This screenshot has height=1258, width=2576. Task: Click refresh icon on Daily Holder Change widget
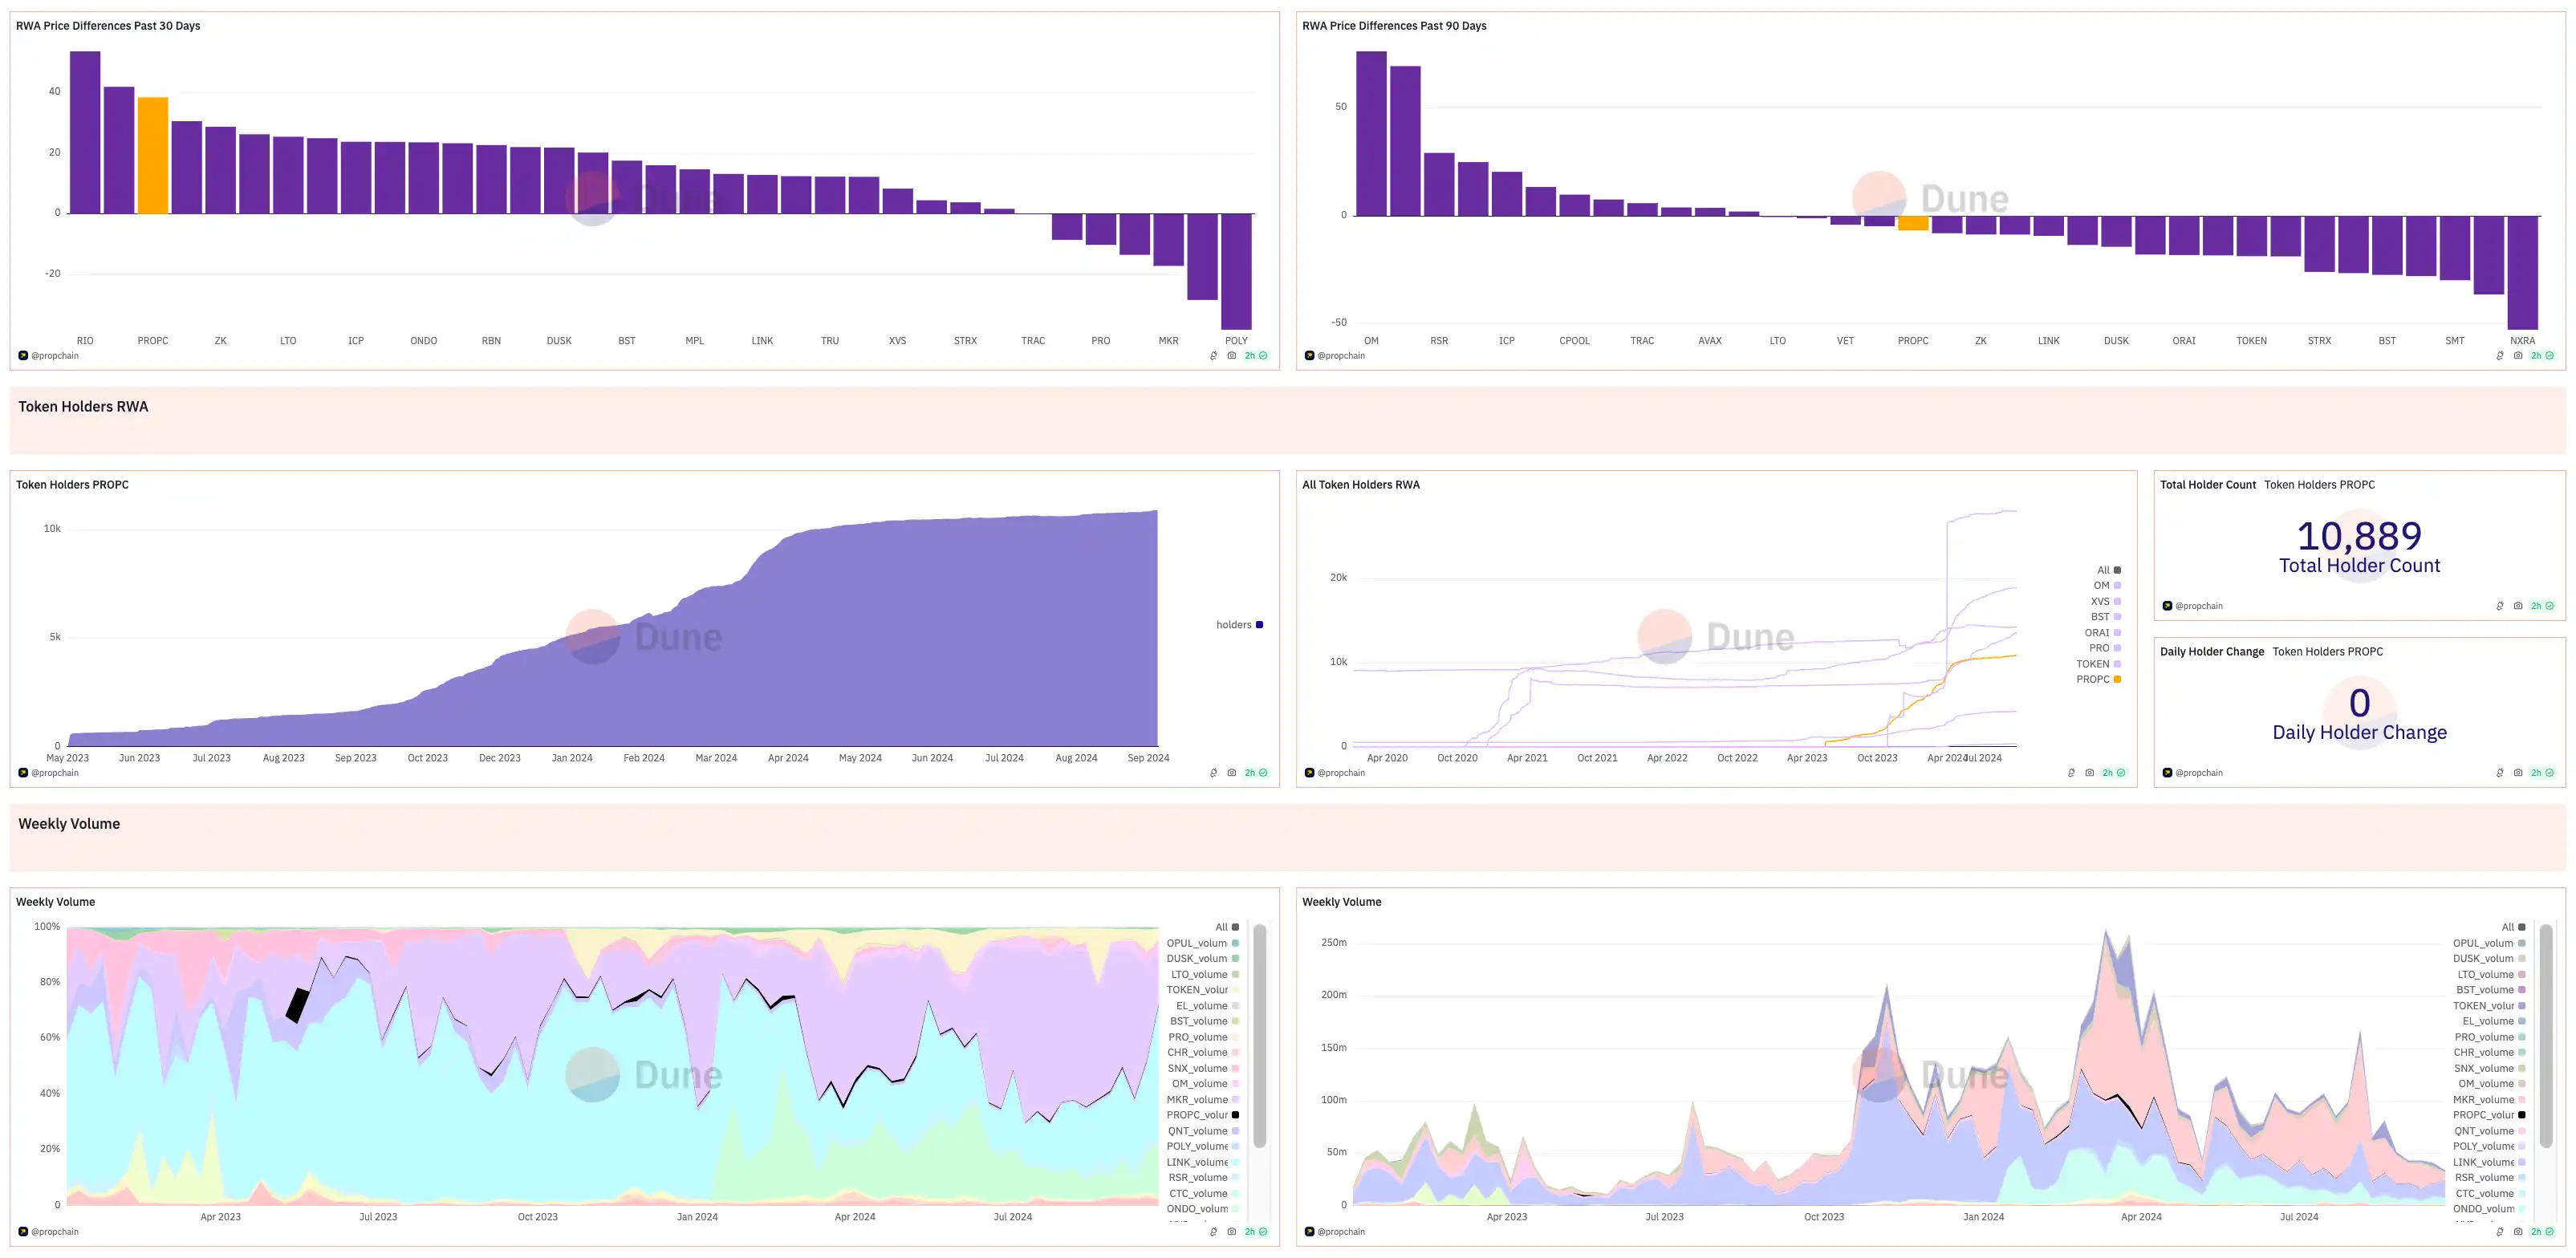tap(2499, 773)
